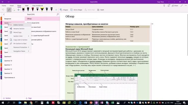This screenshot has height=105, width=188.
Task: Select the yellow highlighter
Action: [x=42, y=9]
